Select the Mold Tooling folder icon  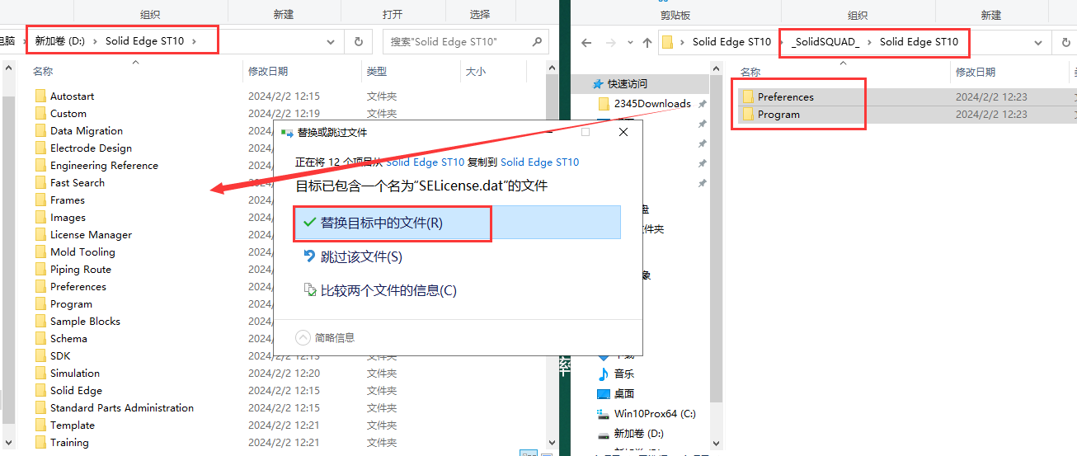[x=41, y=252]
